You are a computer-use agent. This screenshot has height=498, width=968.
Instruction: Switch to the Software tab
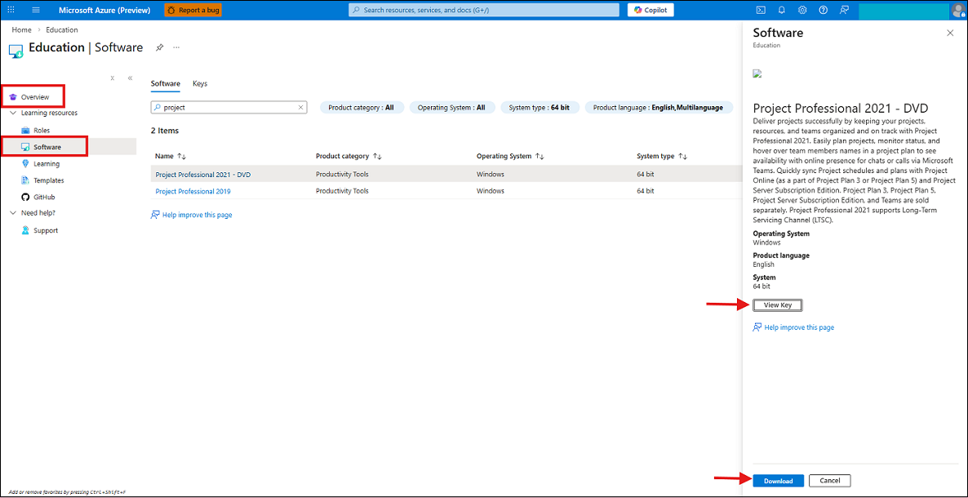pos(166,83)
